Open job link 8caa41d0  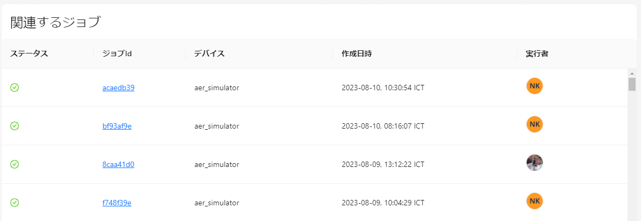coord(119,164)
